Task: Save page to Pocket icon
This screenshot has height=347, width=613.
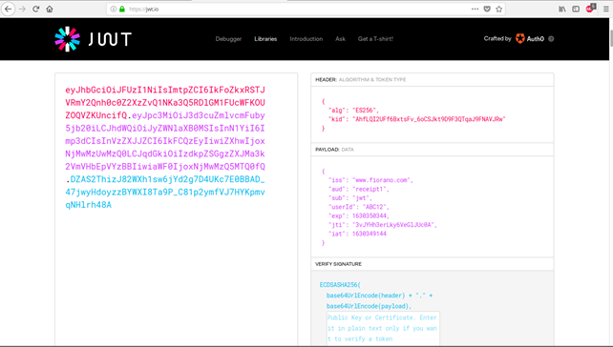Action: [487, 9]
